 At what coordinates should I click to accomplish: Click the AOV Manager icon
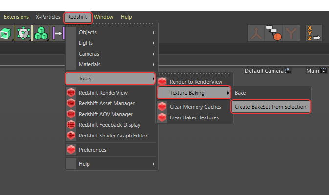click(x=71, y=114)
